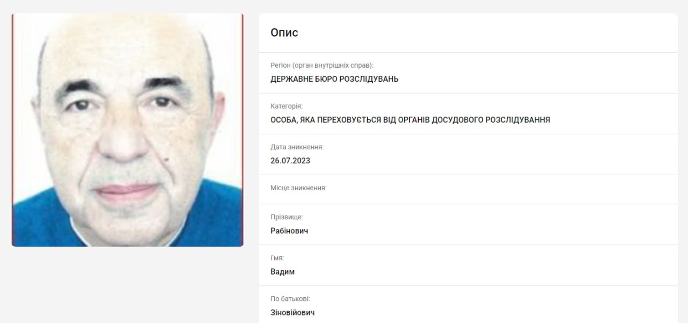Click the "Місце зникнення:" label
Screen dimensions: 688x323
pyautogui.click(x=299, y=188)
